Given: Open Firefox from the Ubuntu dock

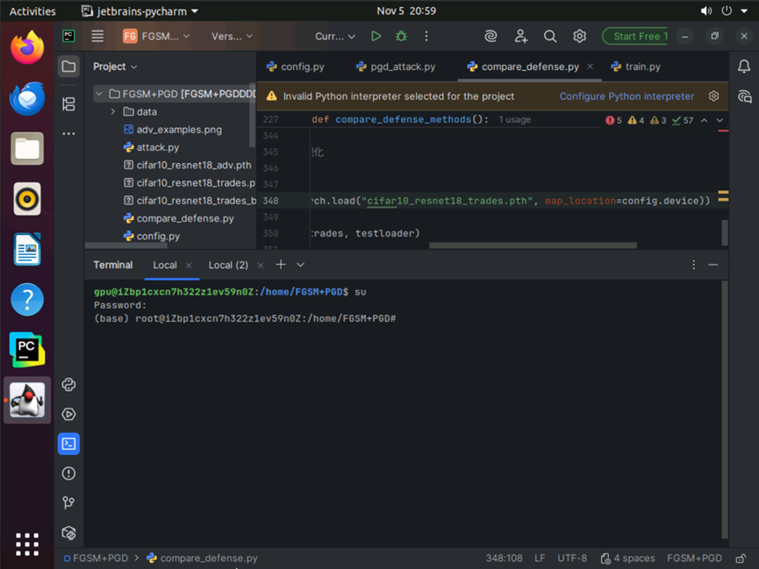Looking at the screenshot, I should (27, 46).
